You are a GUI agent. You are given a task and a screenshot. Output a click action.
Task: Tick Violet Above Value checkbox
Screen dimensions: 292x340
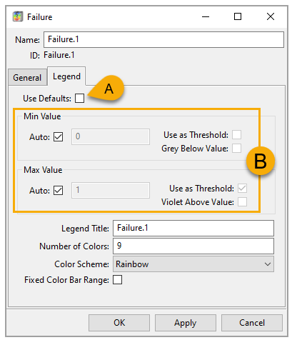point(242,202)
